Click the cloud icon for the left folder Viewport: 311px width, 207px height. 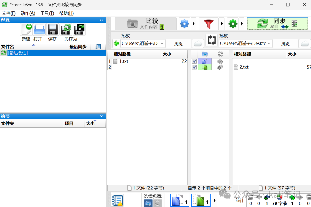(x=198, y=43)
